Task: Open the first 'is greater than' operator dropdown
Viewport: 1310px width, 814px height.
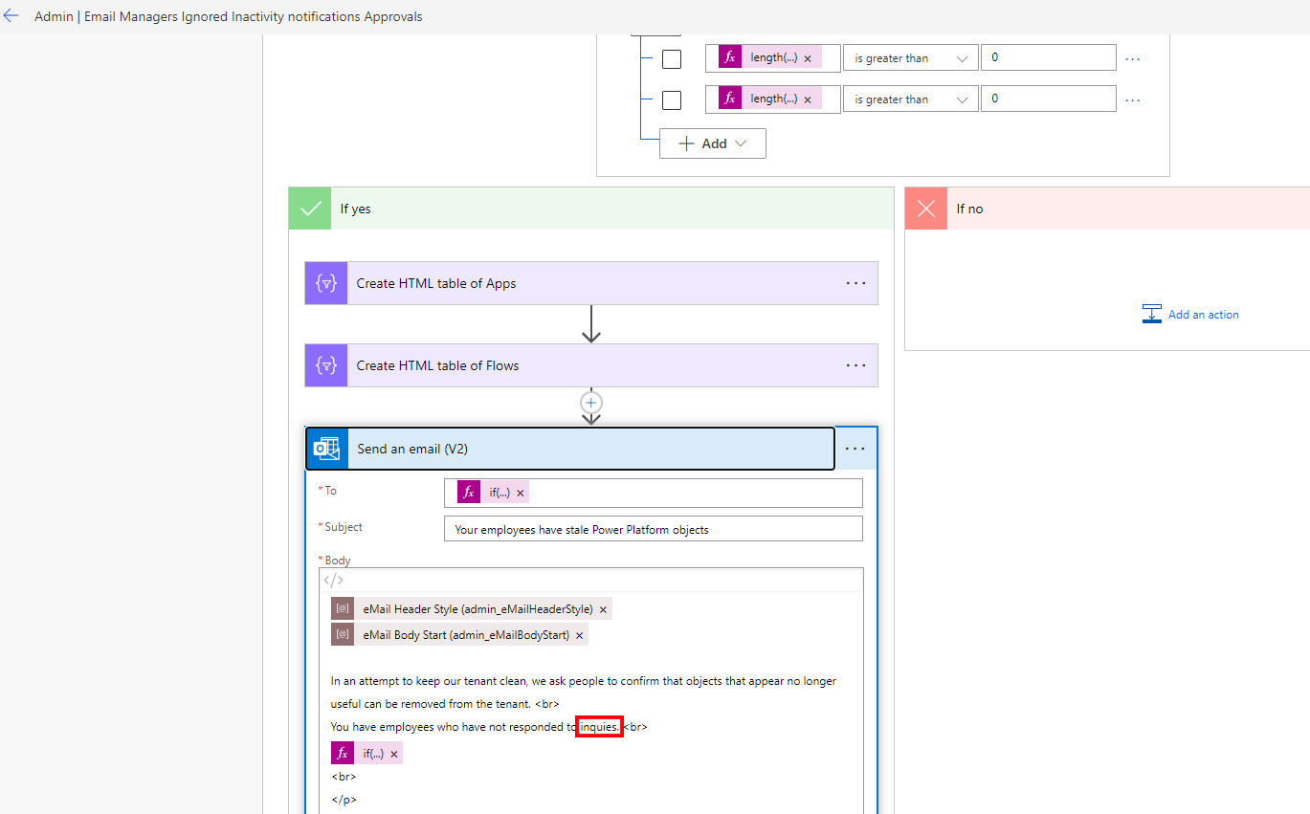Action: click(909, 57)
